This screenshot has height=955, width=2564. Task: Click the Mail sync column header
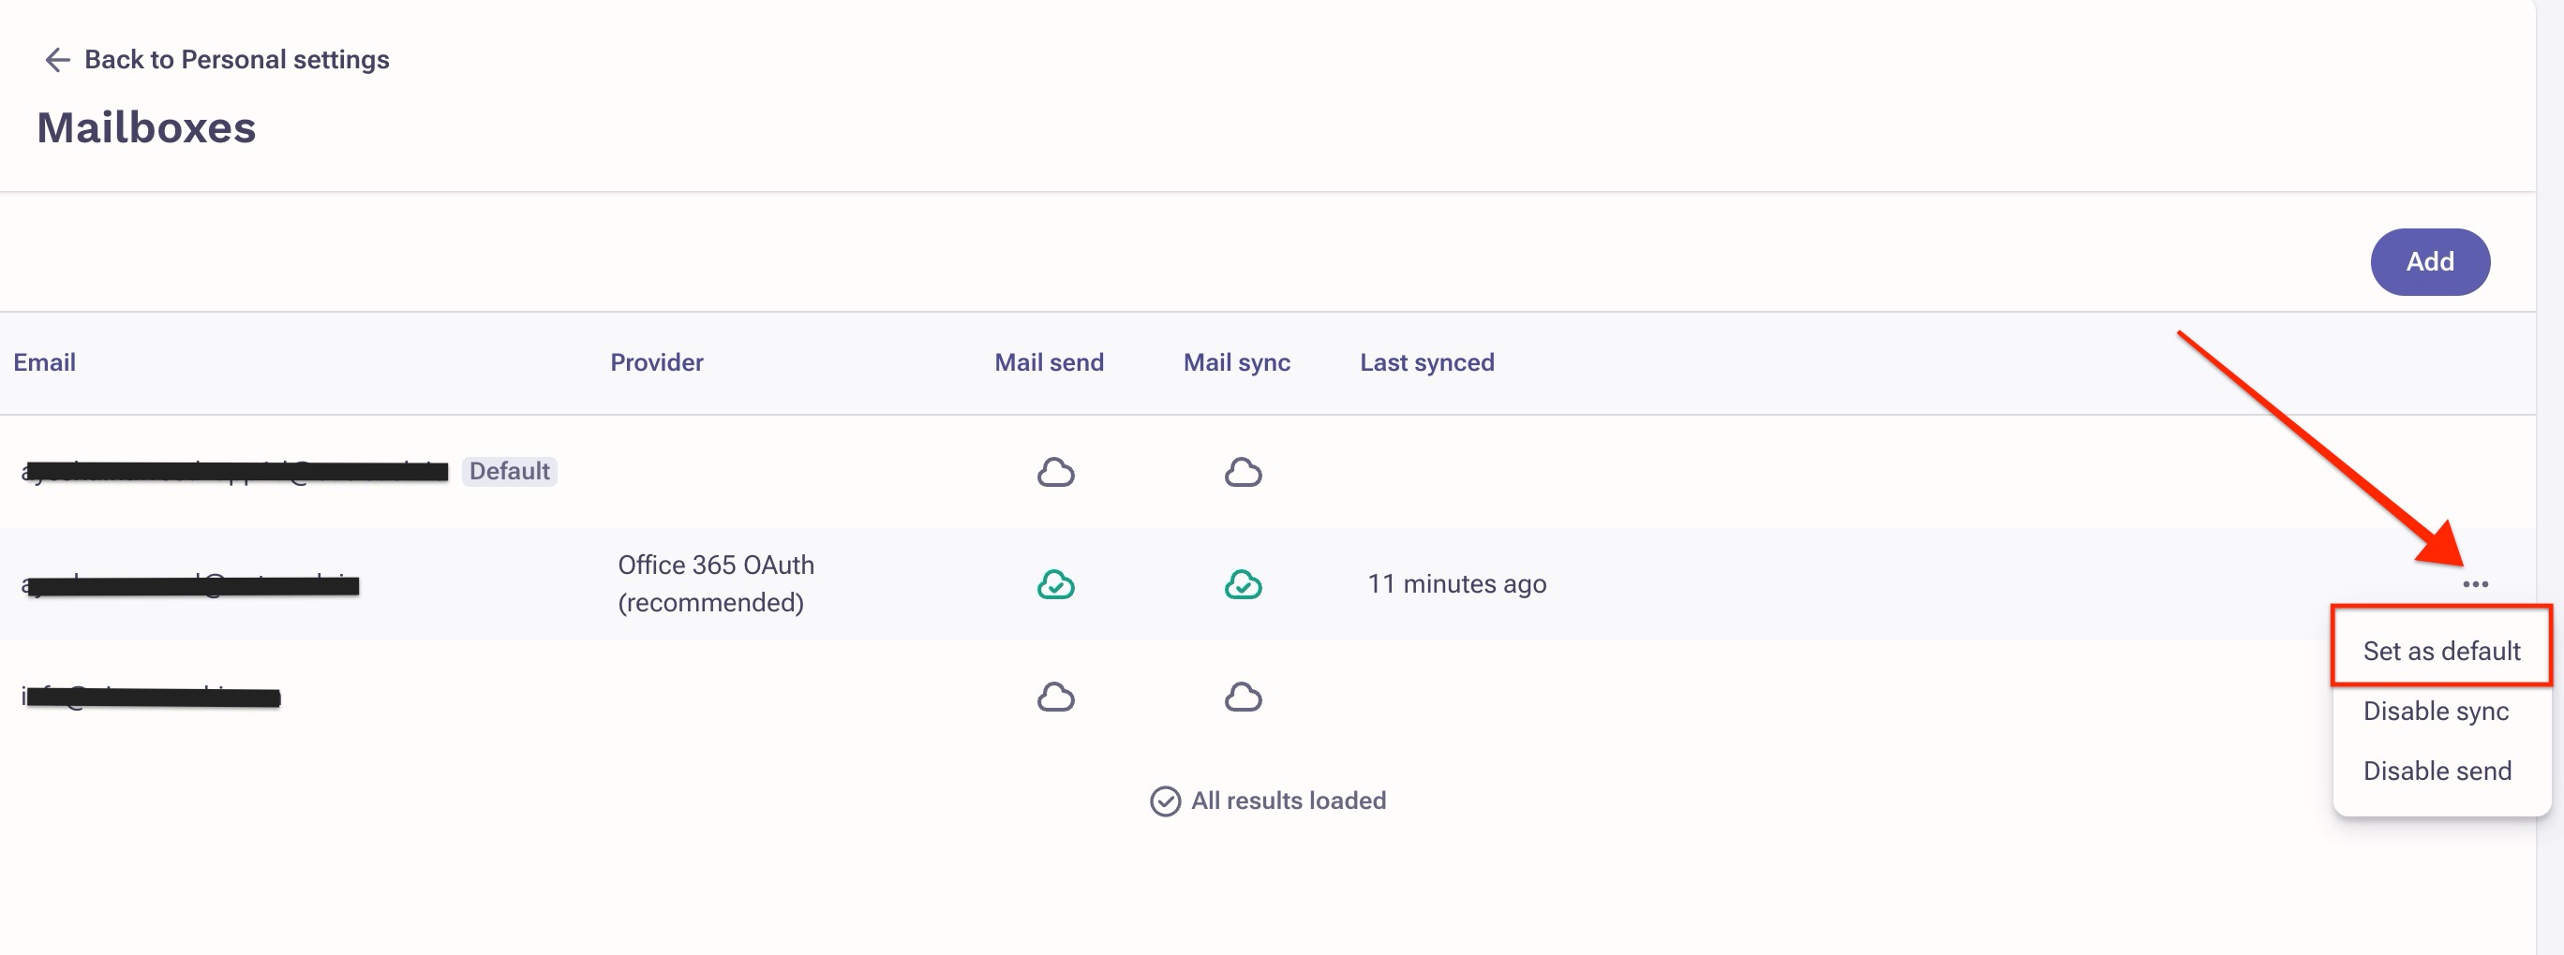1236,362
